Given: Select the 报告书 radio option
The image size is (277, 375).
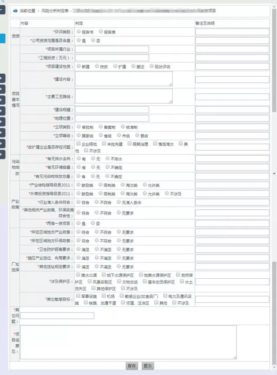Looking at the screenshot, I should (x=78, y=32).
